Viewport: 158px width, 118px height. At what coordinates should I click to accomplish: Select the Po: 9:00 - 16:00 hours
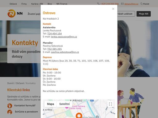(x=52, y=73)
